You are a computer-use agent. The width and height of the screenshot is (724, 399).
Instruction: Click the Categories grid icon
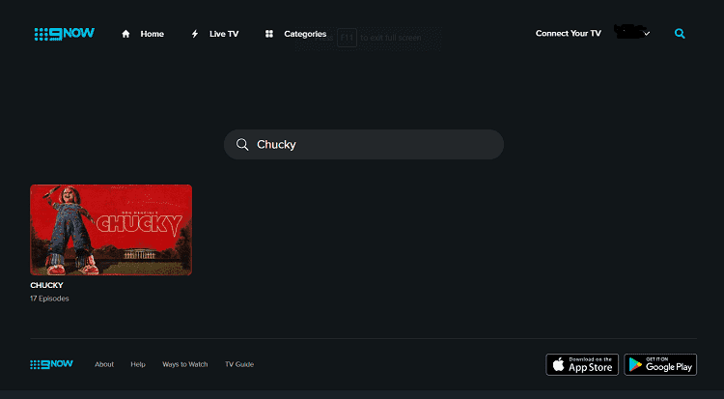coord(269,34)
